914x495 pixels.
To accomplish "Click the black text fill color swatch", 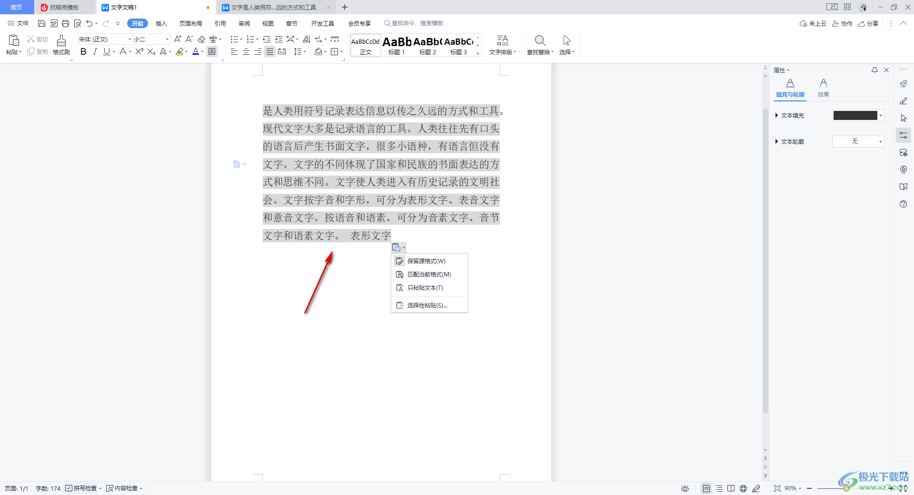I will 855,115.
